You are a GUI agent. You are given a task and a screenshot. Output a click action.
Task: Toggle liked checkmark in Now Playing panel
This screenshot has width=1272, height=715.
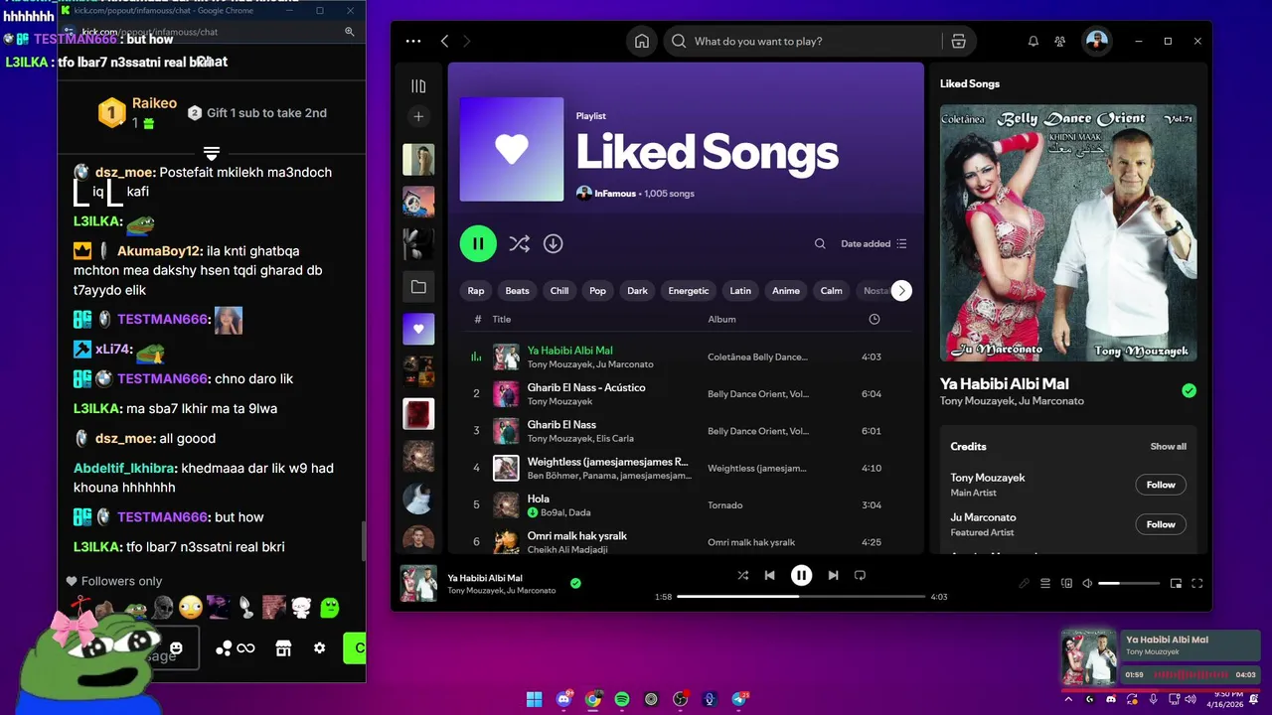pos(1189,391)
